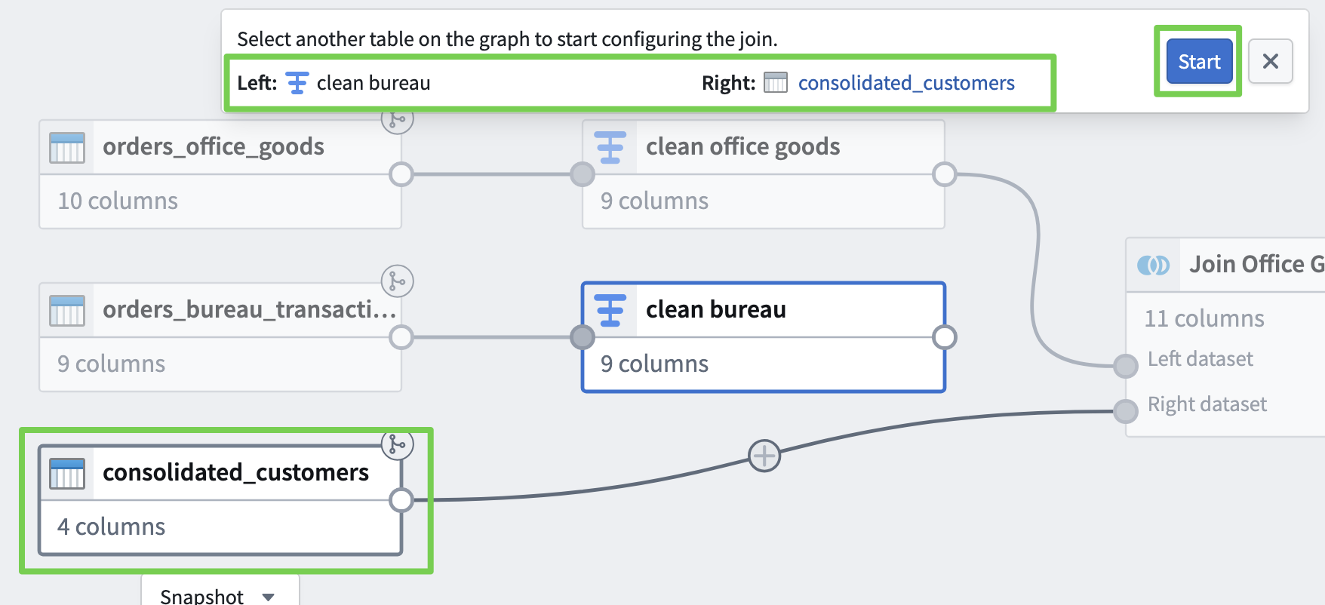Screen dimensions: 1325x605
Task: Open the consolidated_customers link in Right field
Action: coord(905,83)
